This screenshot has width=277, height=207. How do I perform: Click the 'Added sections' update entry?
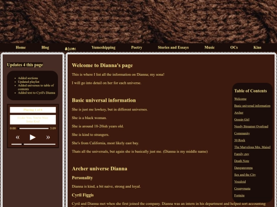(x=28, y=78)
